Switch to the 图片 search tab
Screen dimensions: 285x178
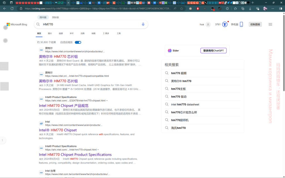pos(50,33)
